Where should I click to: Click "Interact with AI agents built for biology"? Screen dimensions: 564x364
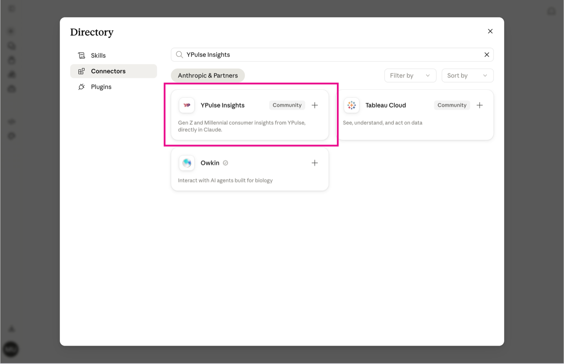click(x=225, y=180)
